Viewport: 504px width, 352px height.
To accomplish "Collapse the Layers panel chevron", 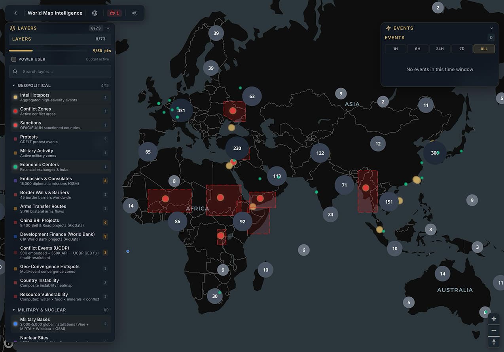I will point(108,28).
